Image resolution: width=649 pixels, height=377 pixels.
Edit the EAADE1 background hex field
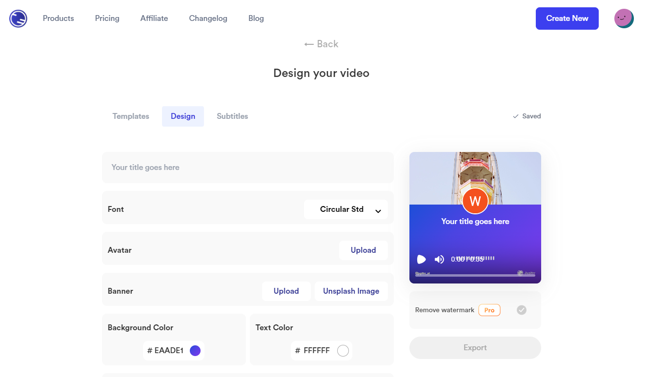pyautogui.click(x=169, y=351)
